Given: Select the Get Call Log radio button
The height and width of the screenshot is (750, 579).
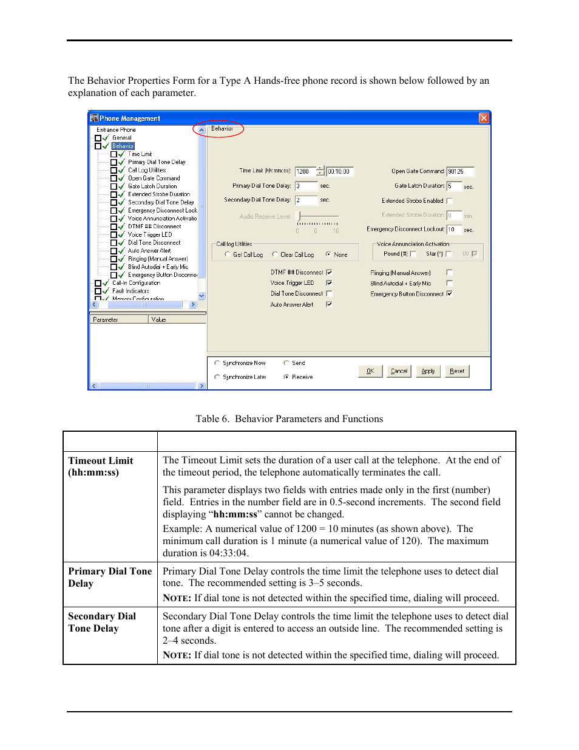Looking at the screenshot, I should (x=227, y=254).
